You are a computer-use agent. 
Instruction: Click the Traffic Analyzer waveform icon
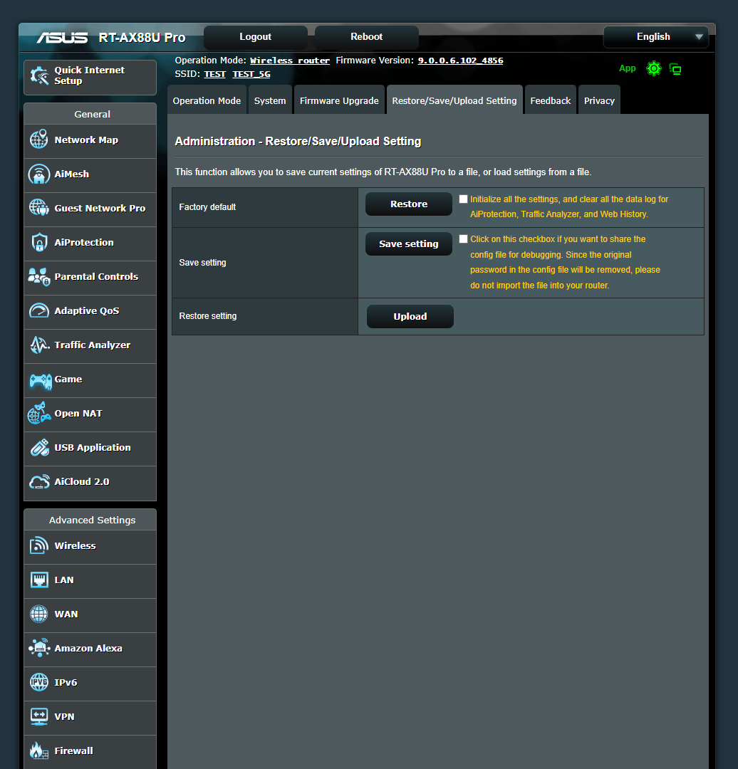(x=39, y=345)
